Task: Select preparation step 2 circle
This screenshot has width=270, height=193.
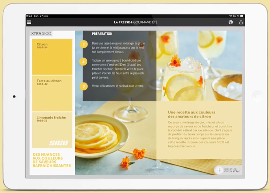Action: pyautogui.click(x=84, y=61)
